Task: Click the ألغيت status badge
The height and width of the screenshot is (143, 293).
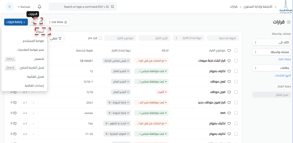Action: (162, 92)
